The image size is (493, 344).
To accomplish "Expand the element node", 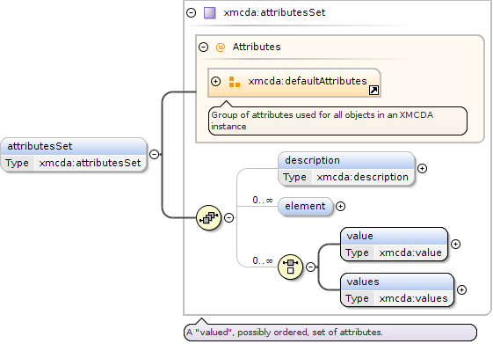I will [340, 207].
